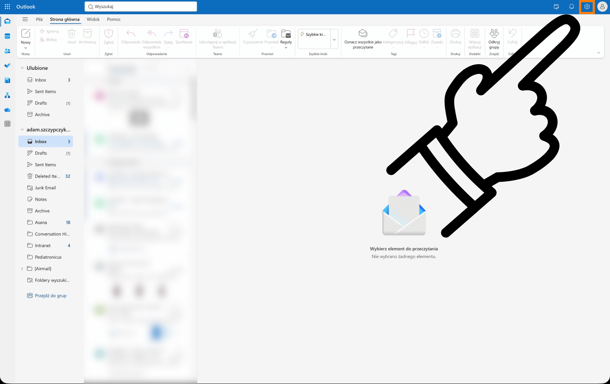Click Udostępnij w aplikacji Teams icon
The image size is (610, 384).
pos(217,33)
